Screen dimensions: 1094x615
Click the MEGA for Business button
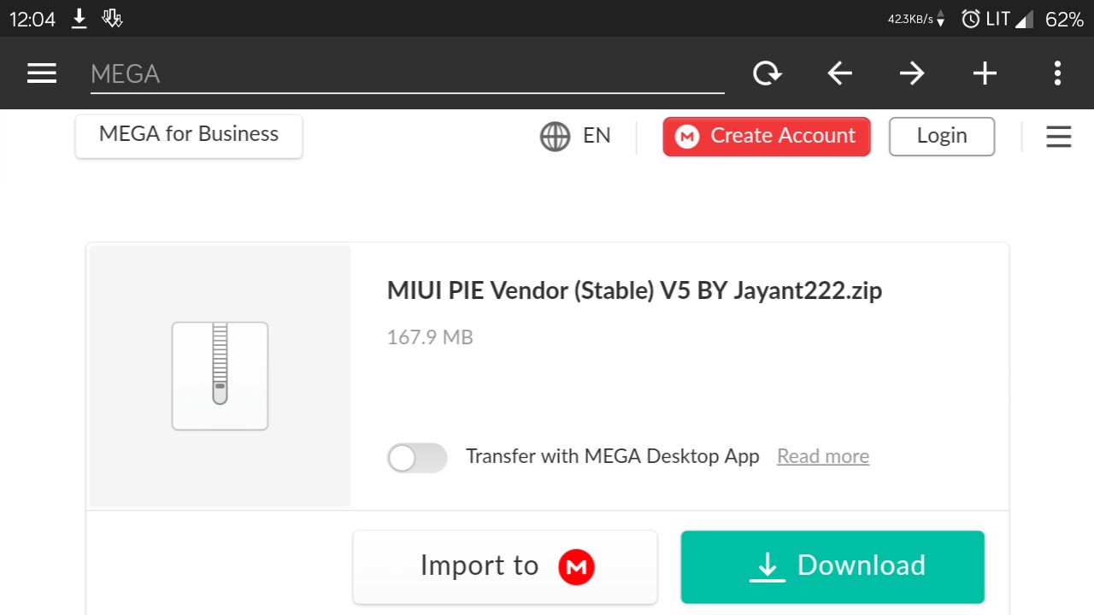pos(189,135)
